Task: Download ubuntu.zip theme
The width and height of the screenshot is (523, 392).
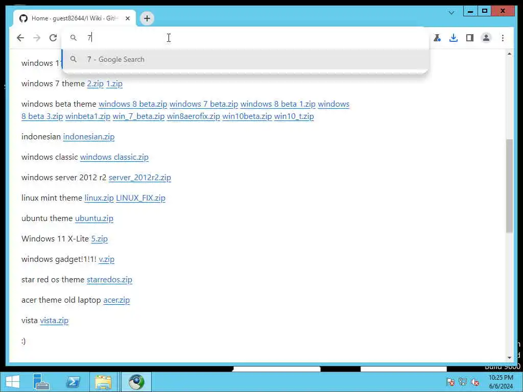Action: tap(94, 218)
